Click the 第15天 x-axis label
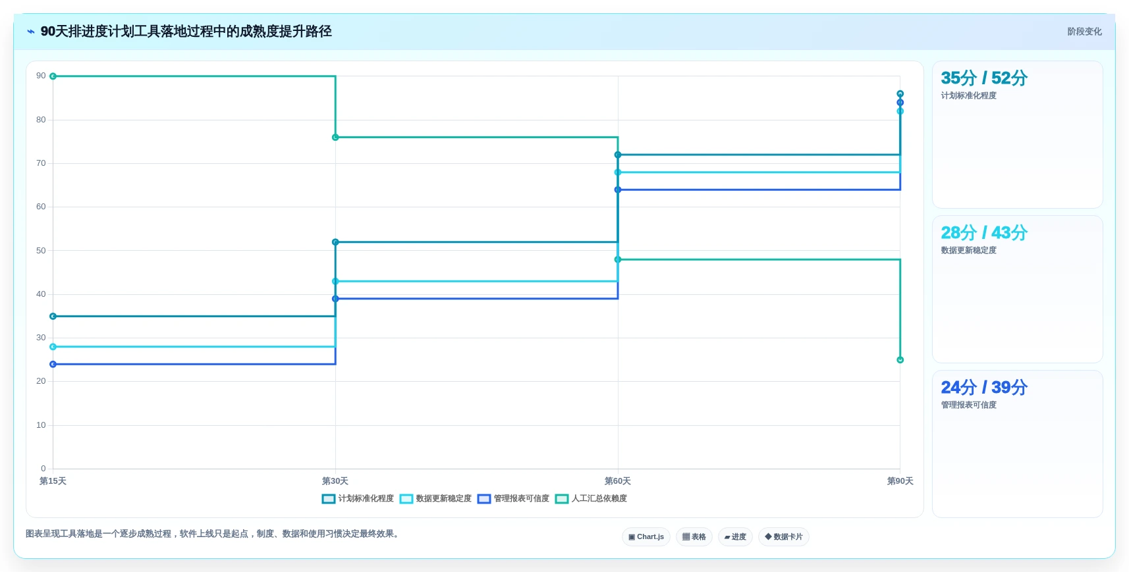Image resolution: width=1129 pixels, height=572 pixels. click(x=53, y=481)
